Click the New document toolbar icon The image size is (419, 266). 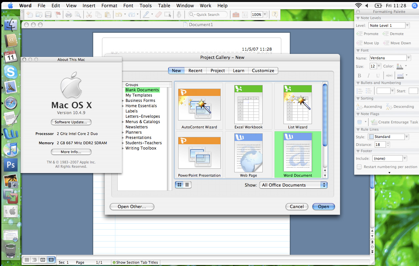30,15
